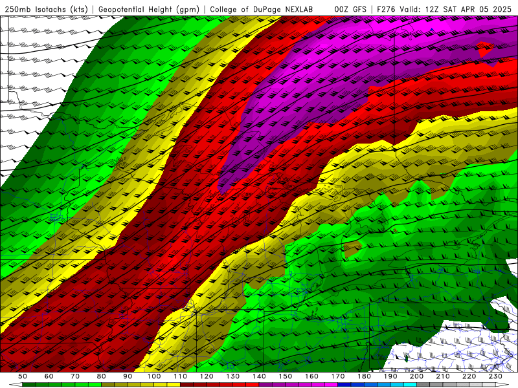Click the 'Geopotential Height (gpm)' header text

[x=149, y=10]
